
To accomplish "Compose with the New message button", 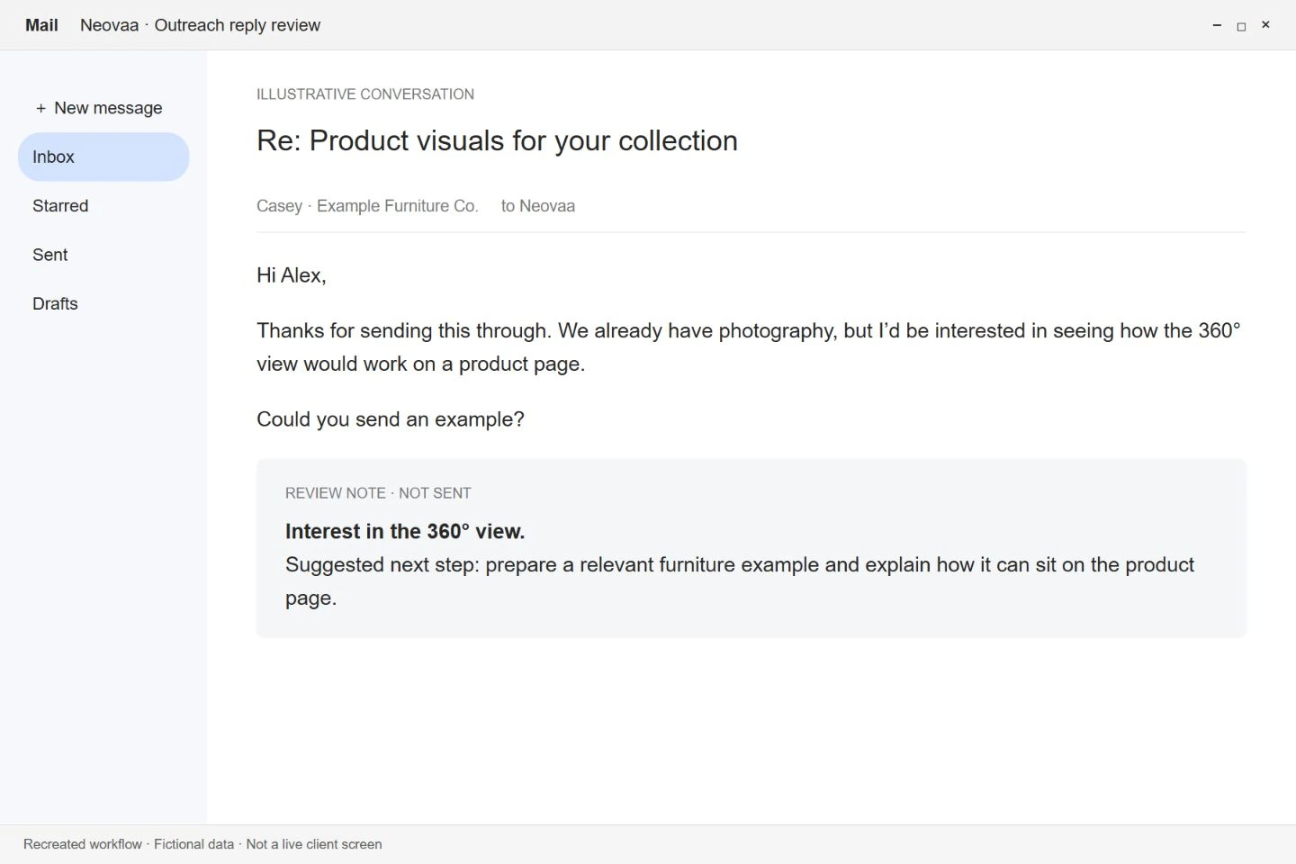I will (x=99, y=108).
